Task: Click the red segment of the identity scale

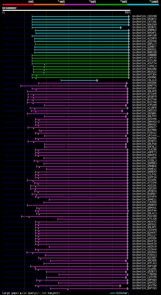Action: click(18, 4)
